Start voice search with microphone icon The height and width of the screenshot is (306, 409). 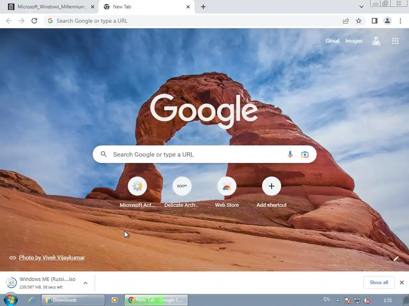point(290,154)
